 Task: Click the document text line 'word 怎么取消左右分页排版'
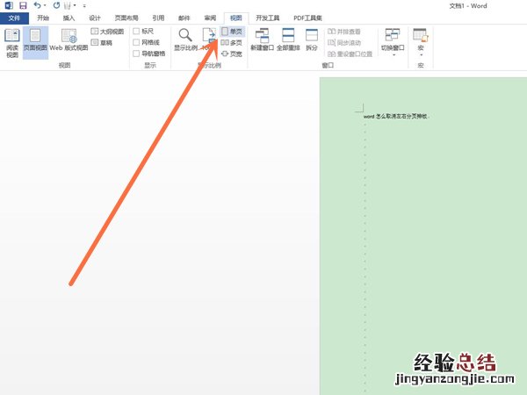pyautogui.click(x=396, y=117)
